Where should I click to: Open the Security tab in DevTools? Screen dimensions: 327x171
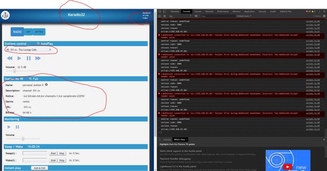[x=262, y=11]
